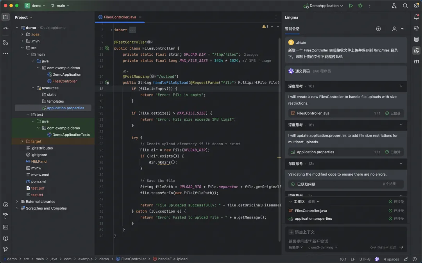
Task: Go to next highlighted error arrow
Action: tap(278, 26)
